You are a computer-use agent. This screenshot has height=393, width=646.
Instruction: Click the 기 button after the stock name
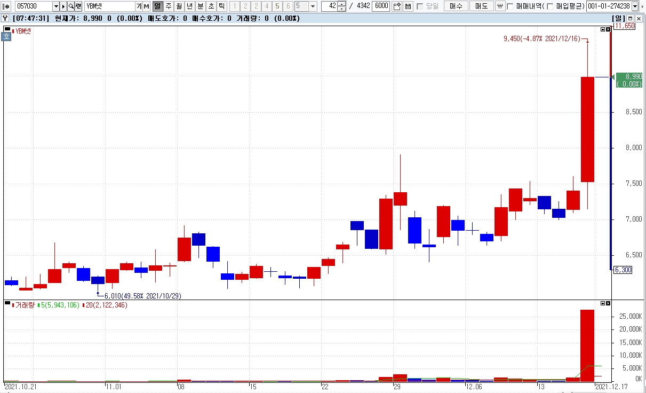click(x=139, y=6)
